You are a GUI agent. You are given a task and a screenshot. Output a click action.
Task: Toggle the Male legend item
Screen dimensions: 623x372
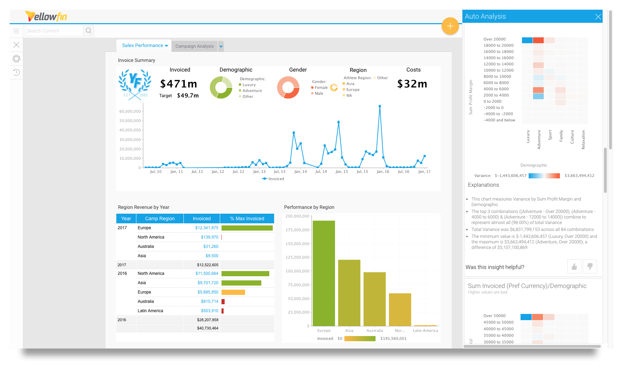click(317, 93)
